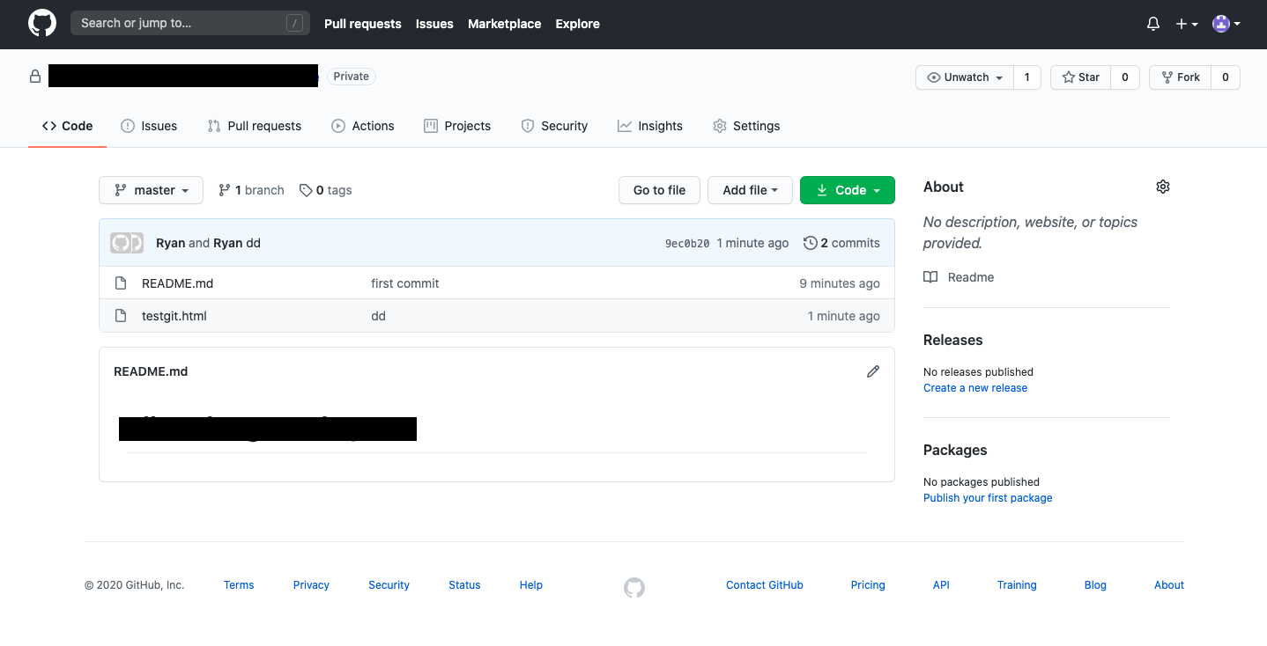Open commit hash 9ec0b20
The image size is (1267, 646).
click(x=687, y=244)
